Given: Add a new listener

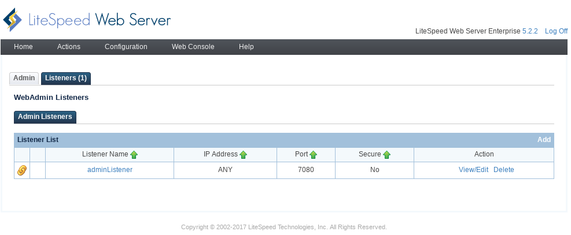Looking at the screenshot, I should tap(544, 140).
